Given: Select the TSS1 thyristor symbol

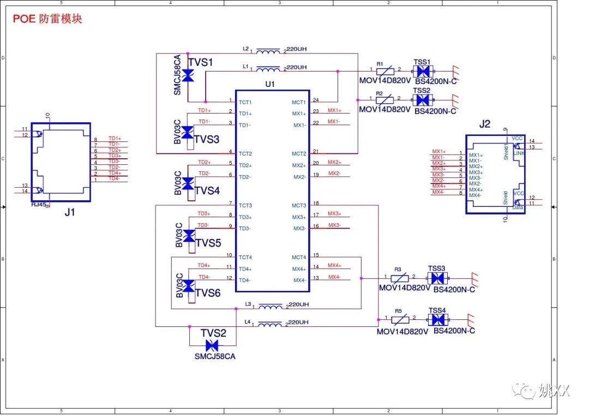Looking at the screenshot, I should click(x=423, y=71).
